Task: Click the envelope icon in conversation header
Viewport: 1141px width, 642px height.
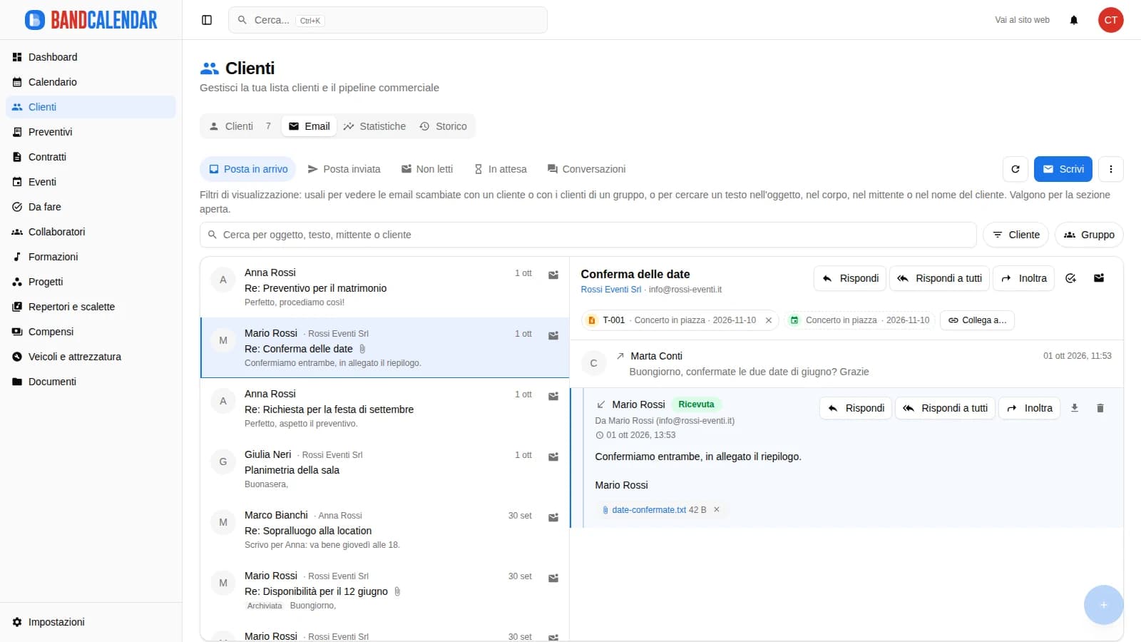Action: (1099, 278)
